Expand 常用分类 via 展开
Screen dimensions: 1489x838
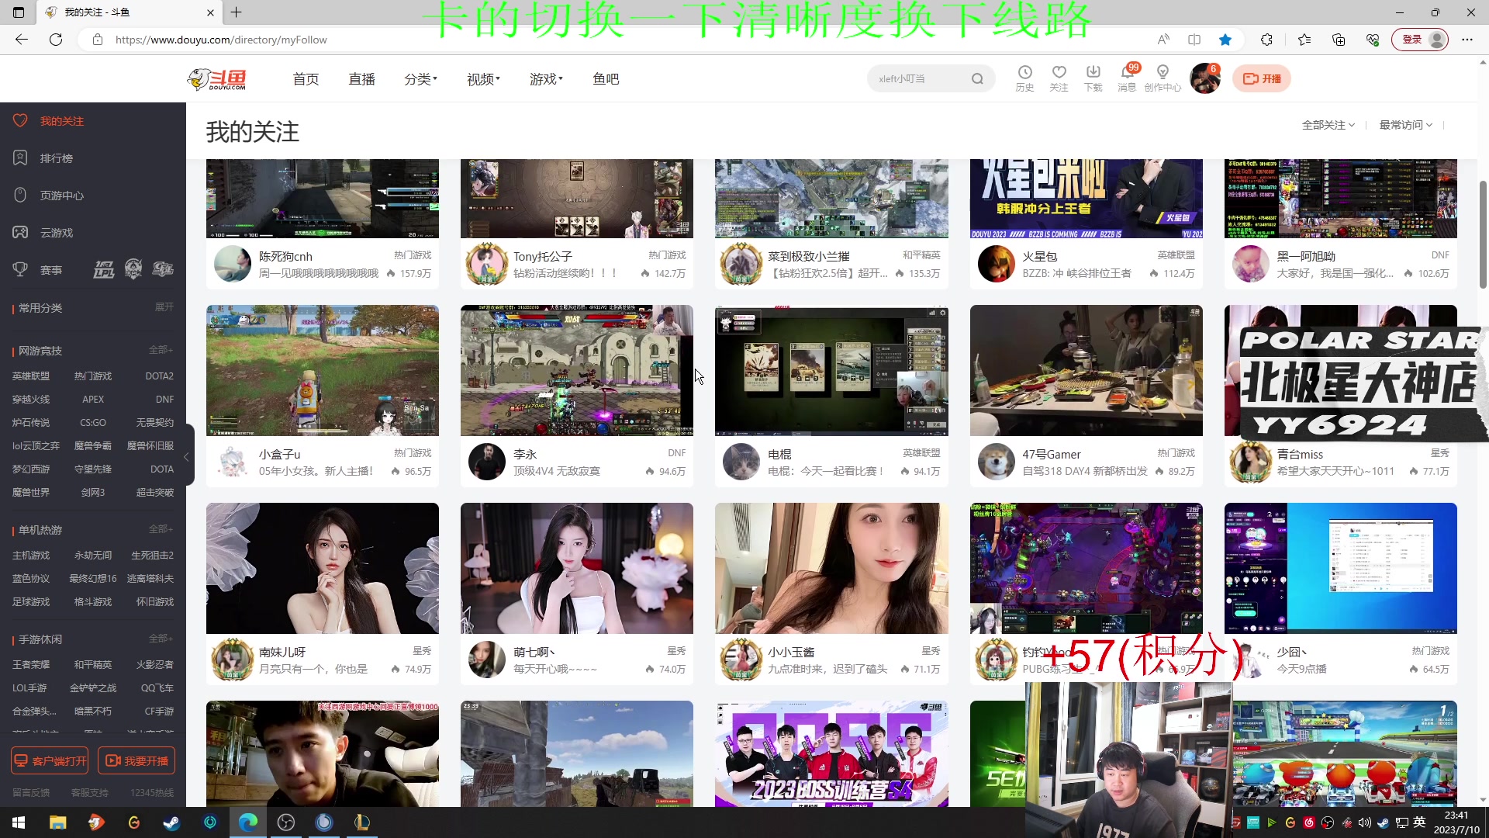pos(164,307)
